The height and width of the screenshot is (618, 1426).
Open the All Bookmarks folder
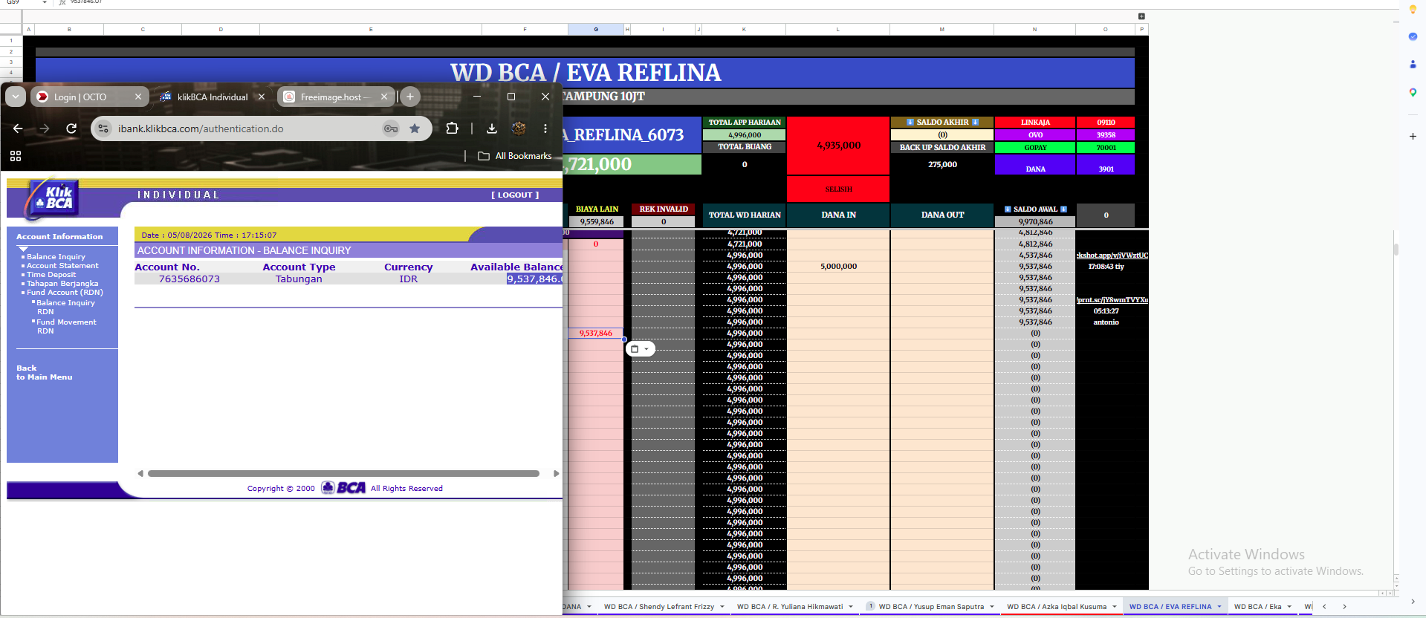[515, 156]
